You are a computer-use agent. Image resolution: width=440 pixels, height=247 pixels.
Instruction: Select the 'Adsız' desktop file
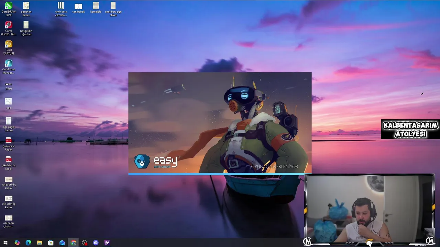tap(9, 86)
